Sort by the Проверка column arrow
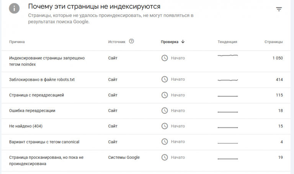The image size is (294, 174). (x=183, y=42)
